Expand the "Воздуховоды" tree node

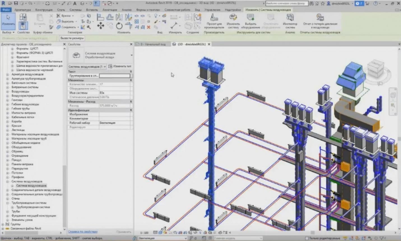pos(7,91)
